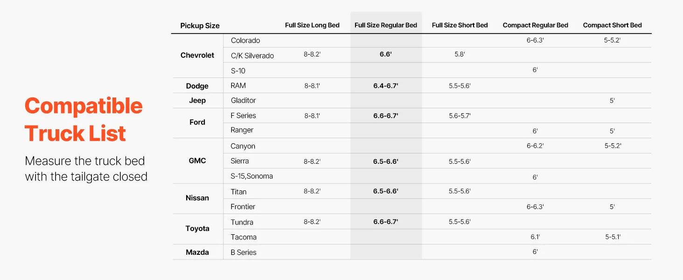Click the Pickup Size header label
This screenshot has width=683, height=280.
pyautogui.click(x=200, y=26)
